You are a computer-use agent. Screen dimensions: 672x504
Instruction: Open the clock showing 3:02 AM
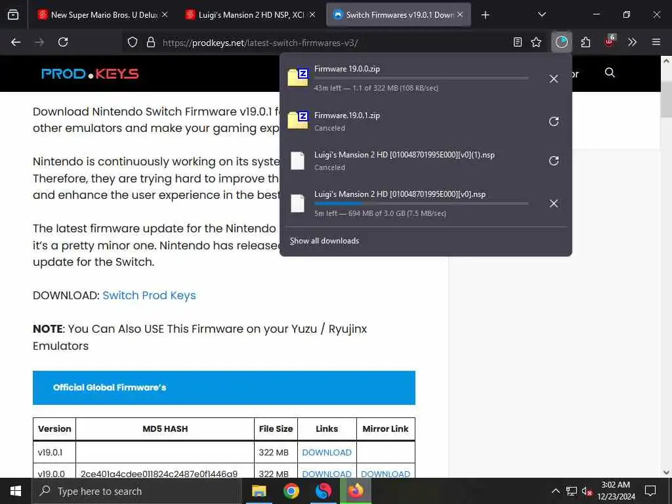(x=616, y=491)
